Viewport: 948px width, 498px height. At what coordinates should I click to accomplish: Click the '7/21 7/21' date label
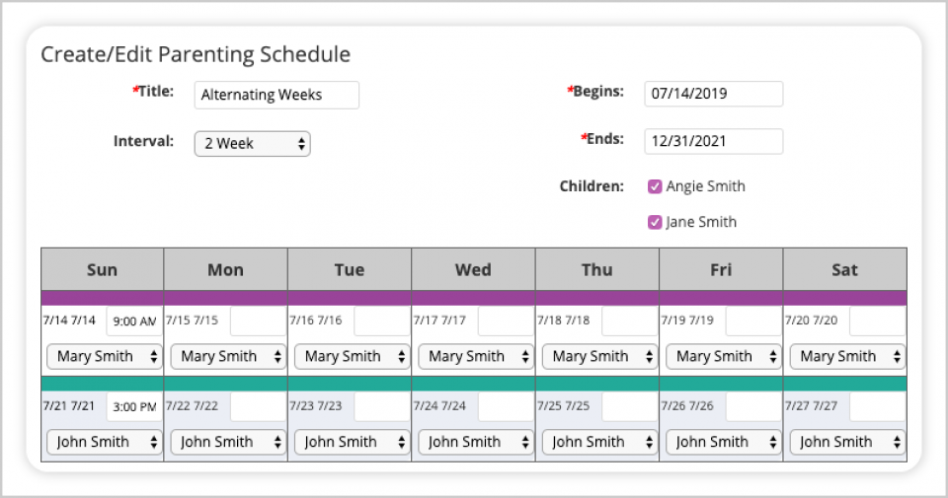(x=69, y=405)
